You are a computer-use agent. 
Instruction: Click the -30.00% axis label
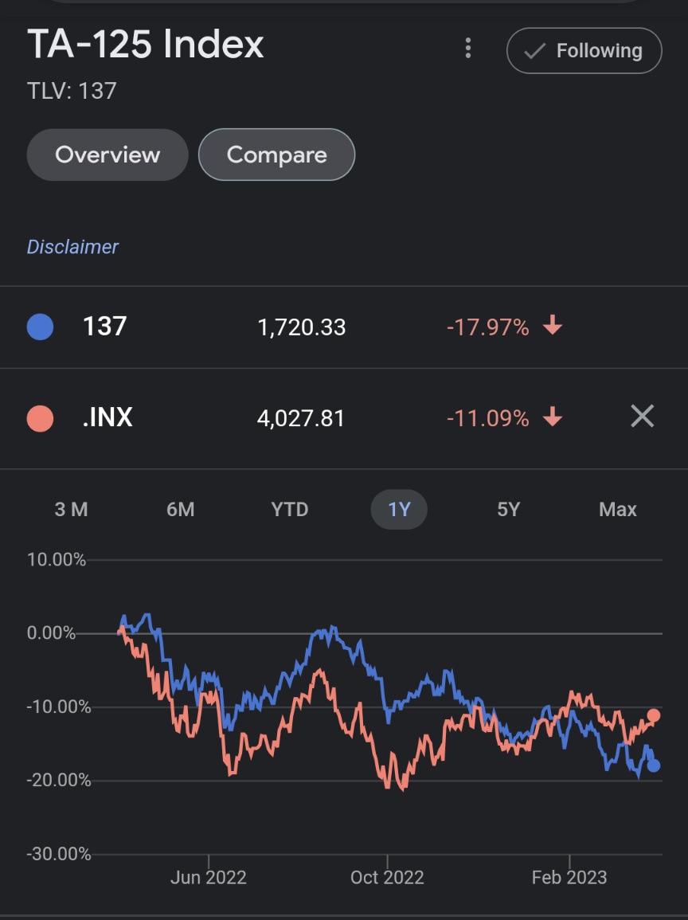(59, 854)
